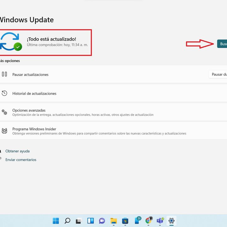Open Programa Windows Insider

(113, 131)
